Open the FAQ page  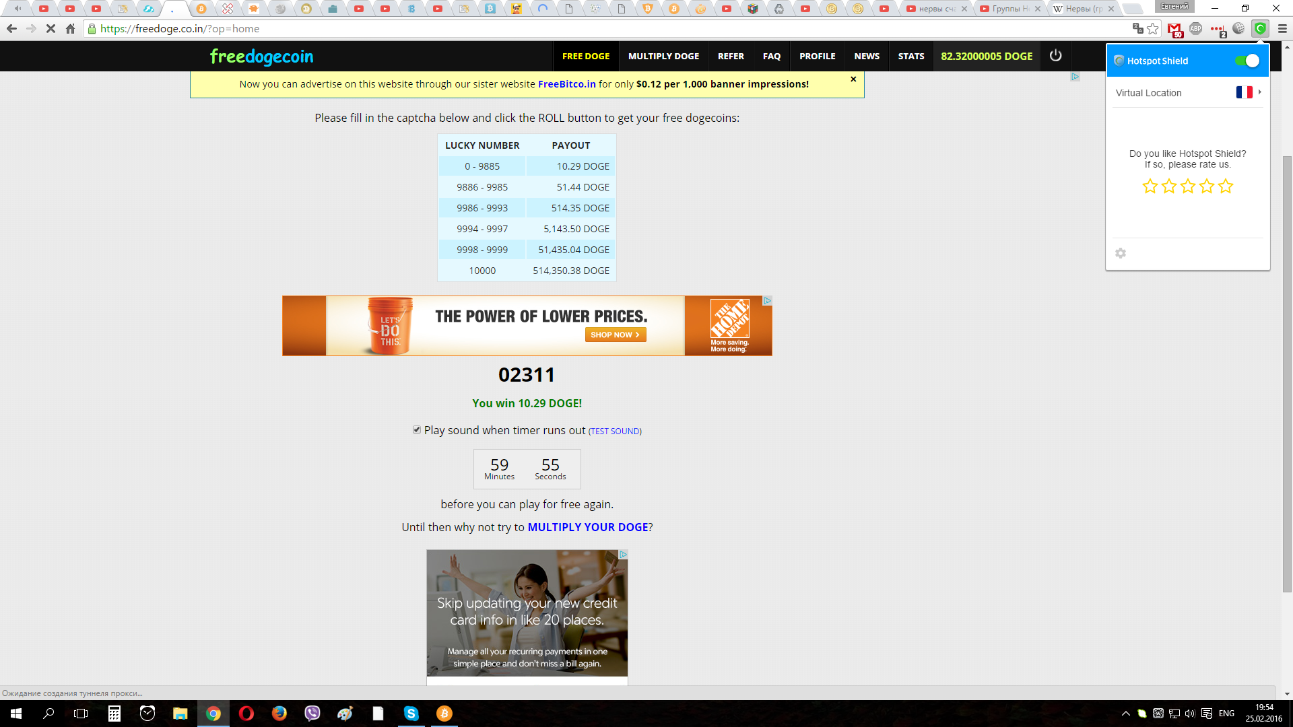coord(772,56)
